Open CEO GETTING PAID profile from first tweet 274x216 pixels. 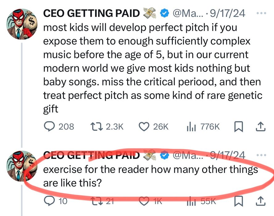92,13
